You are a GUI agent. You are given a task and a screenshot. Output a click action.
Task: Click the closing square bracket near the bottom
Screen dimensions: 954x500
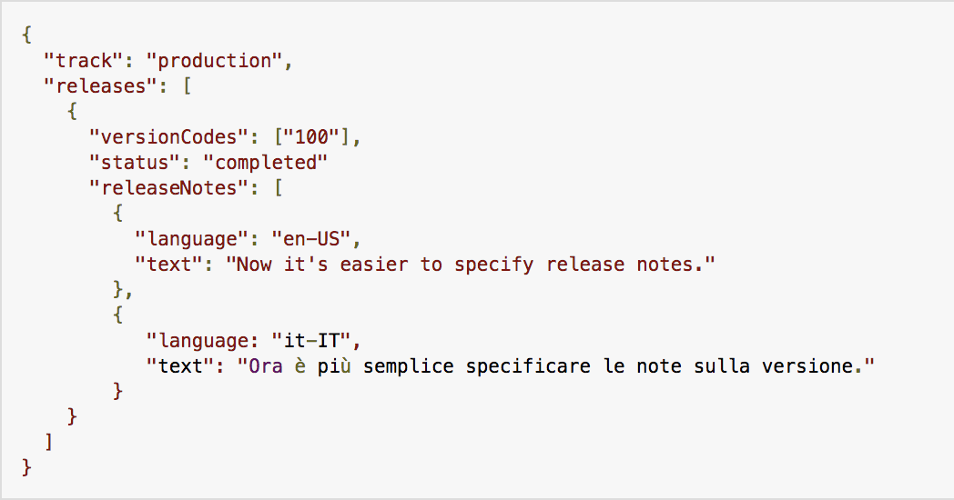[x=48, y=442]
